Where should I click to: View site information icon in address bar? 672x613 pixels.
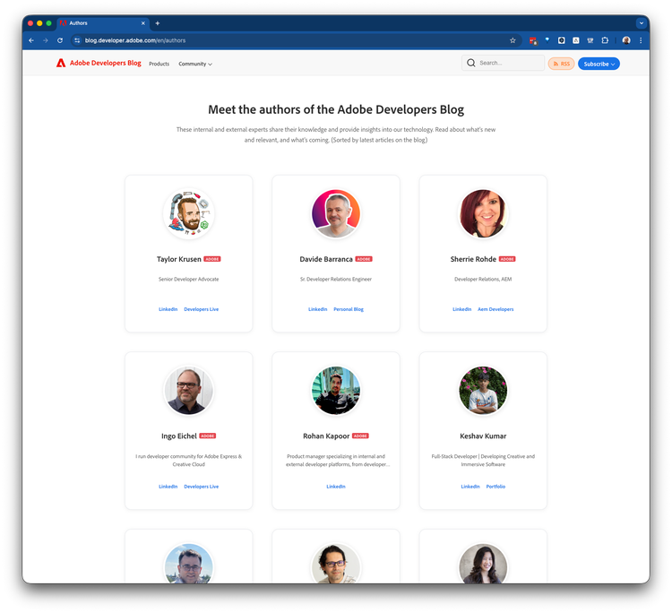click(x=77, y=40)
